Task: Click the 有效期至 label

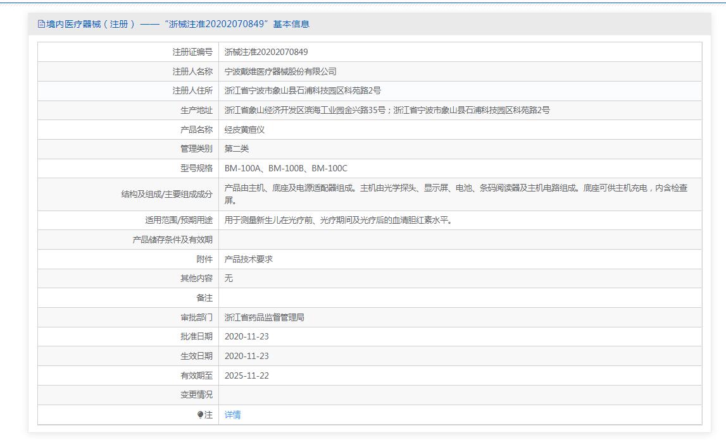Action: [196, 375]
